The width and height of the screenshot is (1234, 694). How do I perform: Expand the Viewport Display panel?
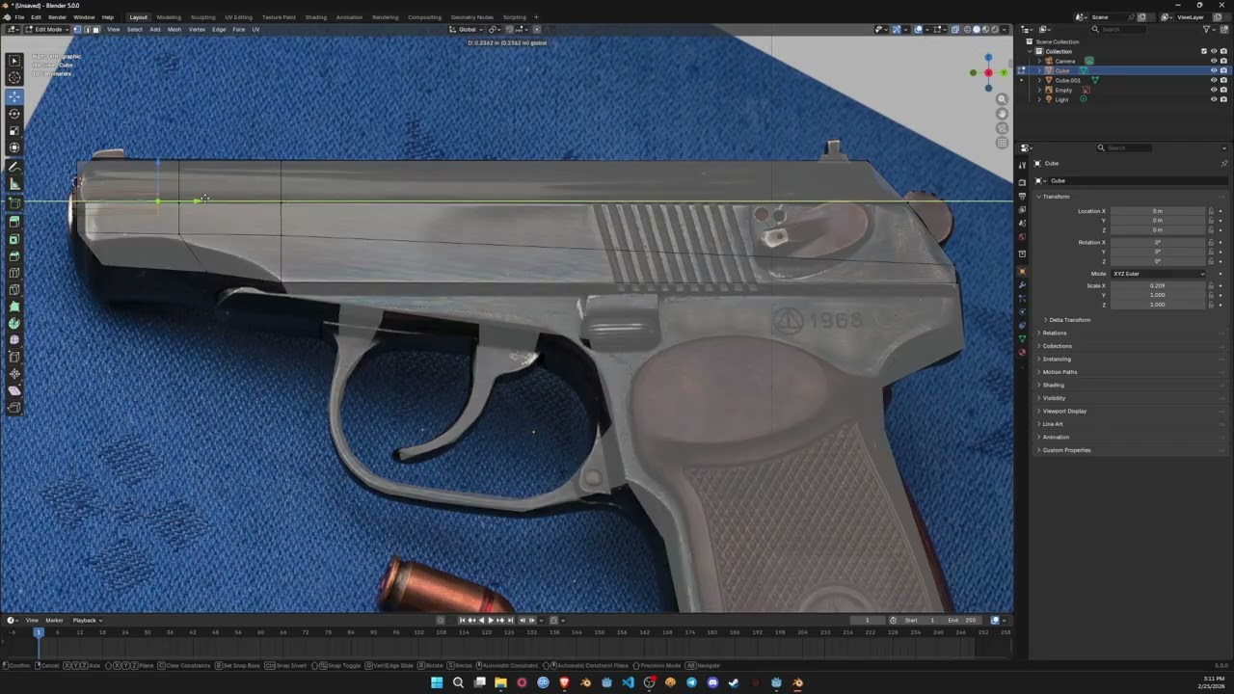pyautogui.click(x=1063, y=411)
